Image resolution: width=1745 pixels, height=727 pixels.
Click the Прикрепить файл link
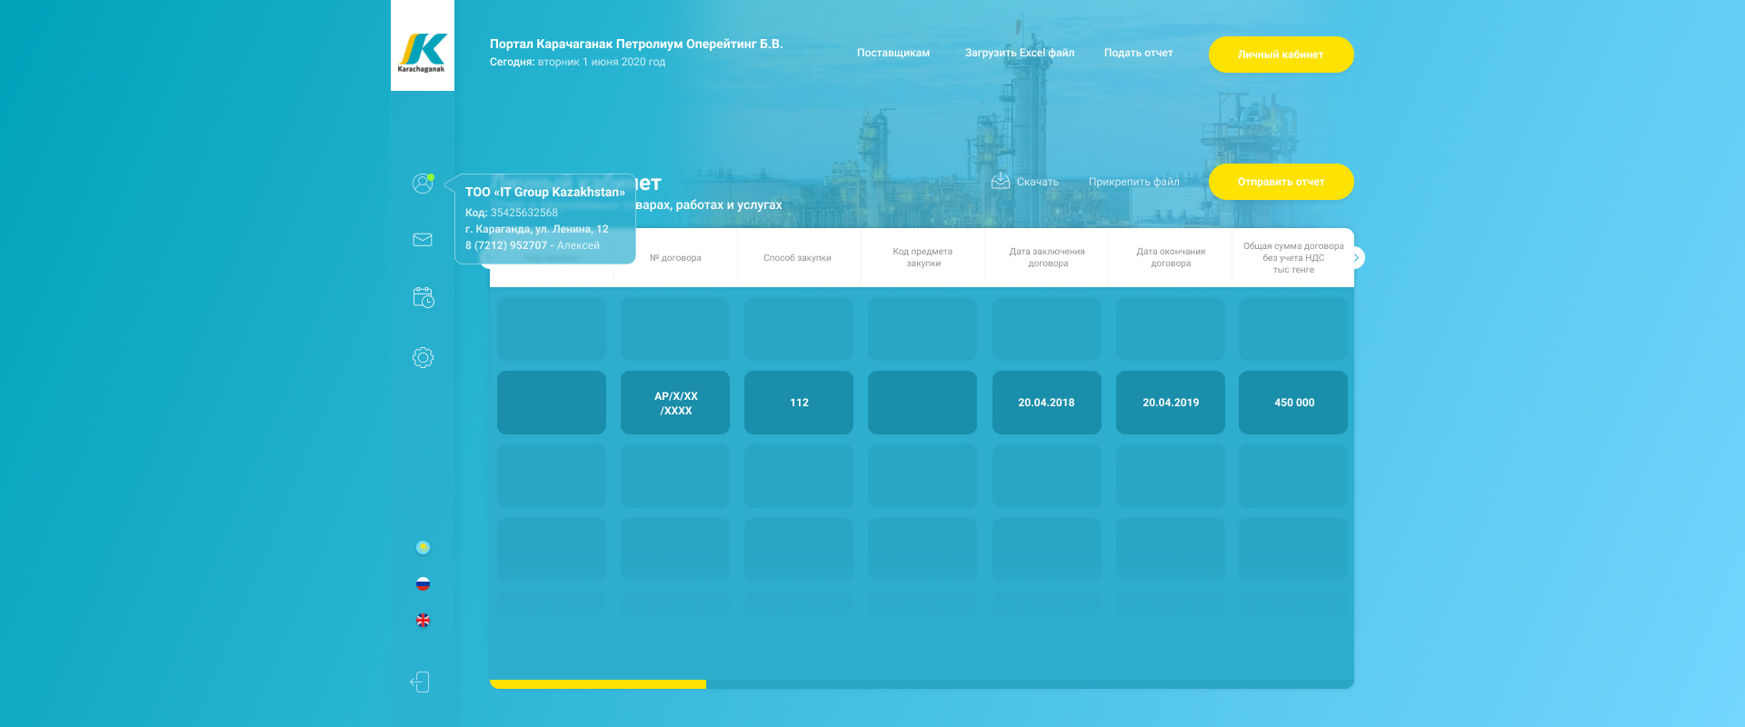click(1133, 182)
